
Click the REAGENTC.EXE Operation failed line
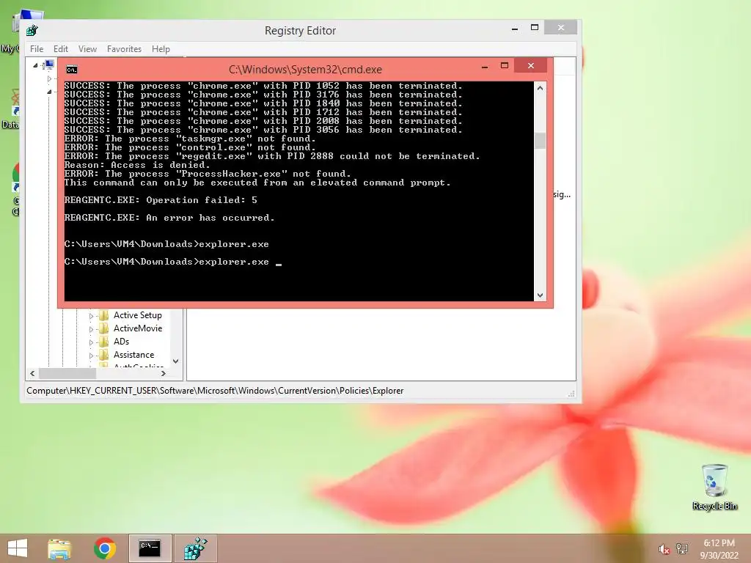161,200
